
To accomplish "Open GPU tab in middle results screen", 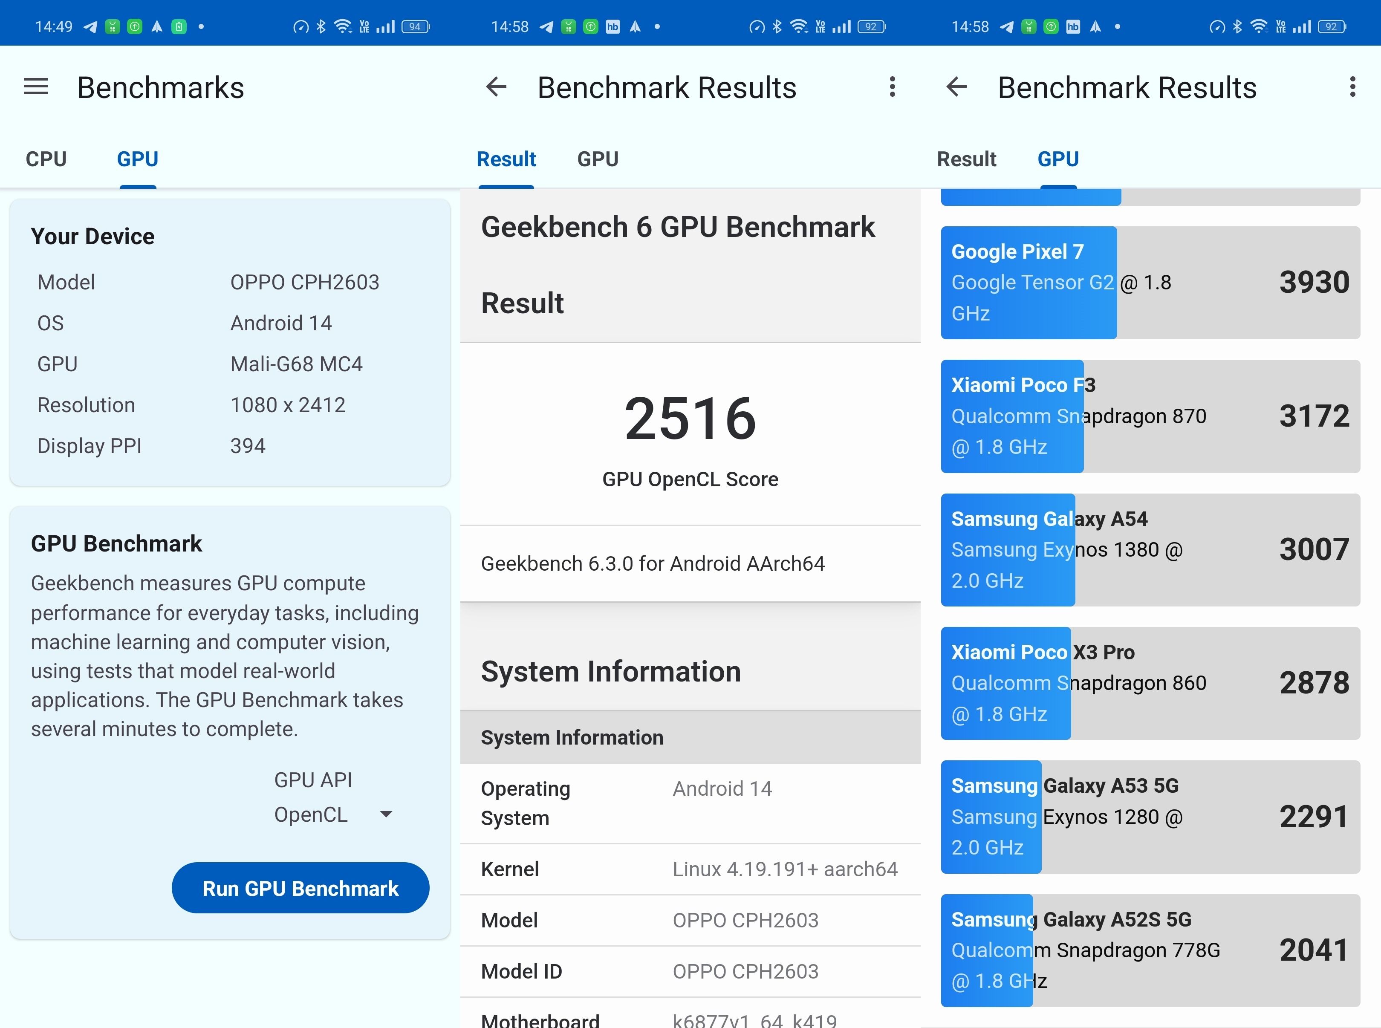I will coord(598,159).
